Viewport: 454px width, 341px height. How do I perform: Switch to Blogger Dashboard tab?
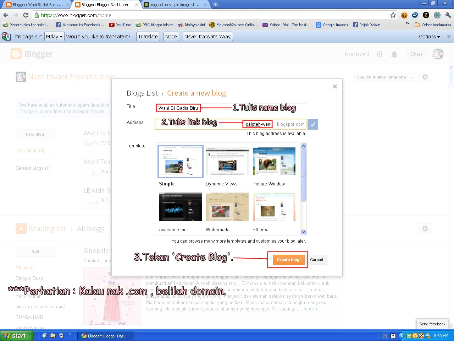[x=106, y=5]
